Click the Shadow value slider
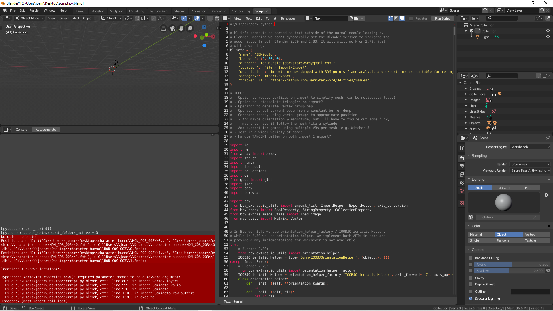The image size is (553, 311). click(x=509, y=271)
